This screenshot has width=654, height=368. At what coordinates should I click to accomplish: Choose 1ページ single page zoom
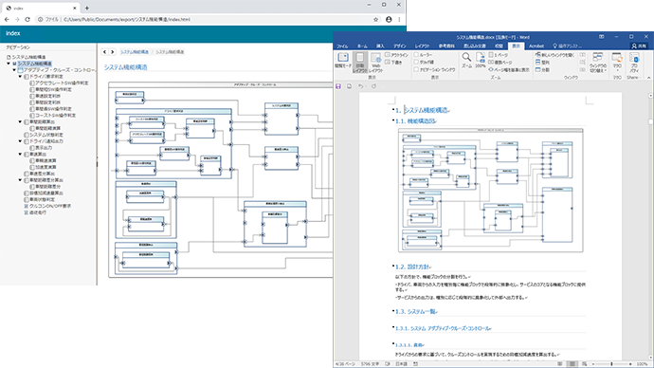499,55
